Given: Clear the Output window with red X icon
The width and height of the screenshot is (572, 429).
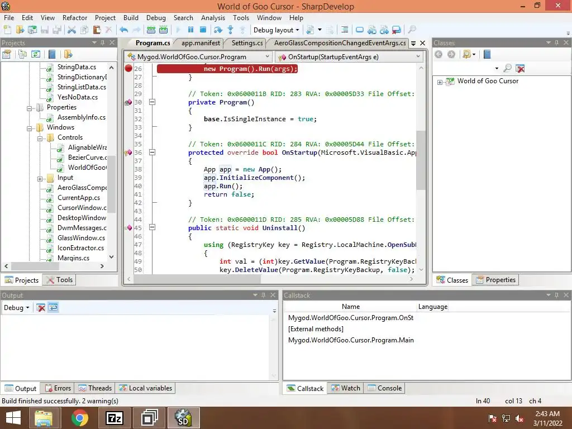Looking at the screenshot, I should [x=40, y=308].
